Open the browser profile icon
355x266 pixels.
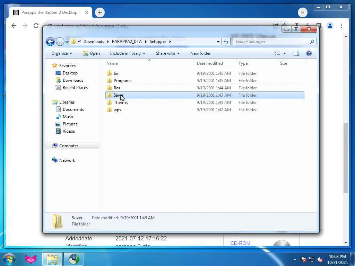(330, 26)
